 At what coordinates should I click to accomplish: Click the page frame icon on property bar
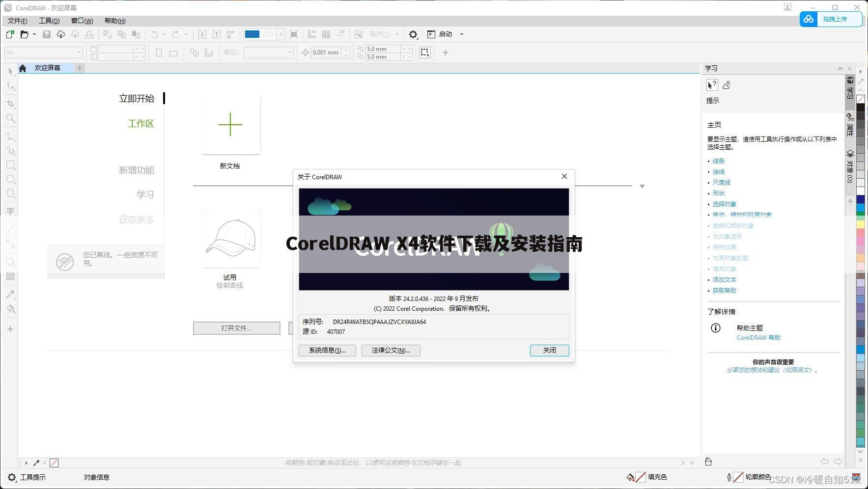point(425,53)
